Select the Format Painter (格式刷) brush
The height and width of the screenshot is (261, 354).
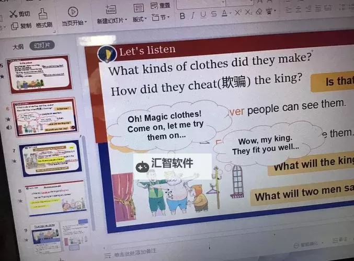coord(43,18)
